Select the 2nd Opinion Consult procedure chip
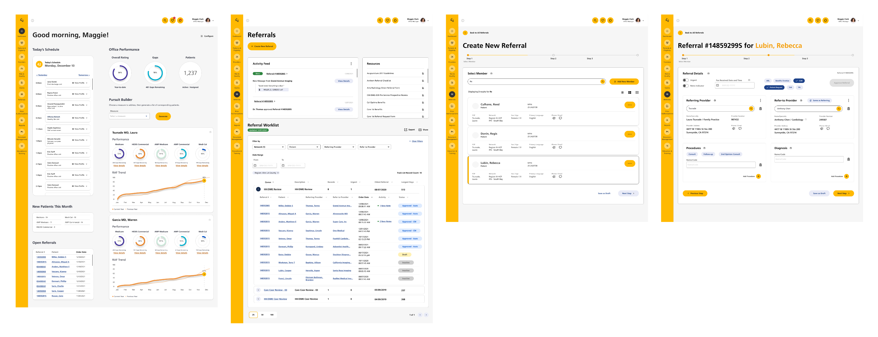This screenshot has width=878, height=337. [x=730, y=154]
